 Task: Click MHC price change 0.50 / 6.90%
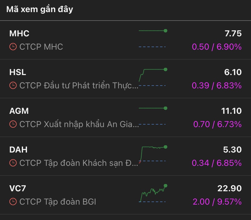[217, 47]
